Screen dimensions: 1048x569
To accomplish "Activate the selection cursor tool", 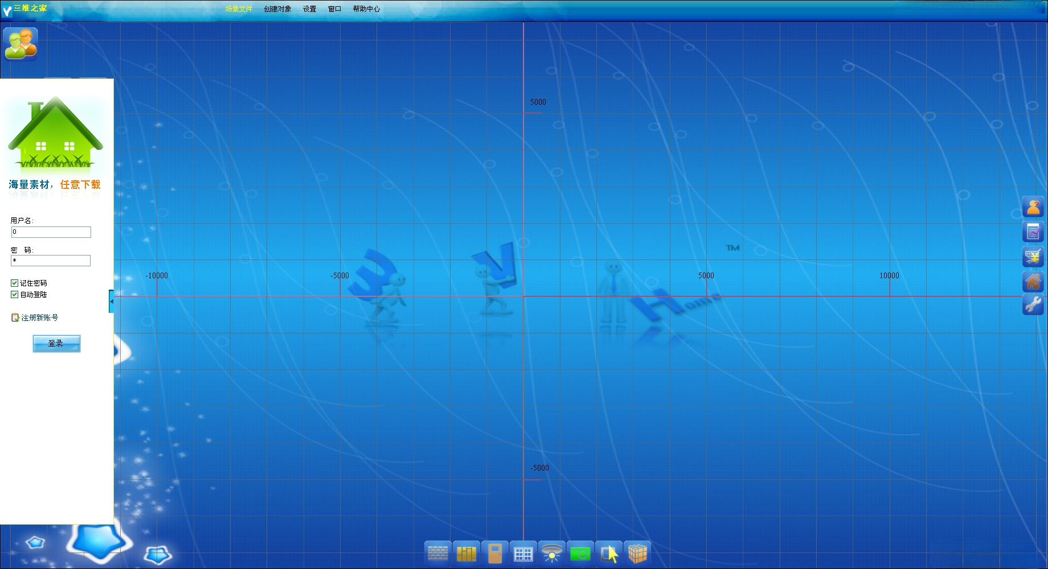I will click(609, 553).
